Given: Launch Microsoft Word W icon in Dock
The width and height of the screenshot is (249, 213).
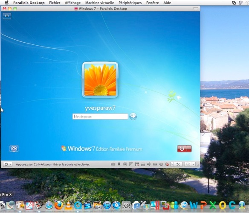Looking at the screenshot, I should tap(194, 205).
